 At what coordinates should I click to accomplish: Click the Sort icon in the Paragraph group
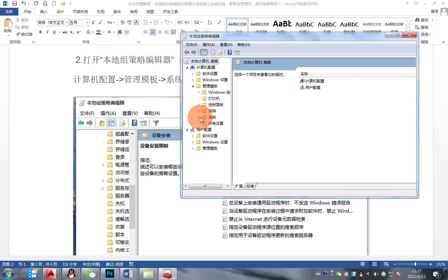point(210,22)
